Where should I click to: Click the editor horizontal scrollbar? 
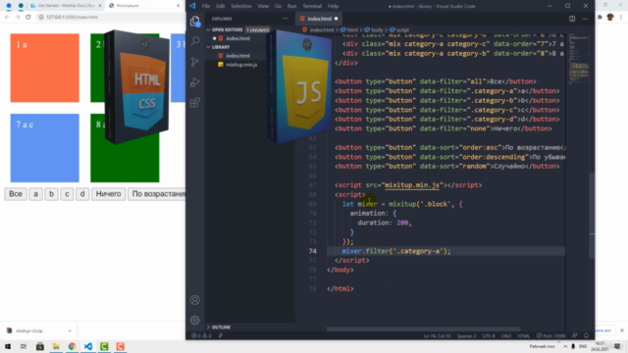423,329
